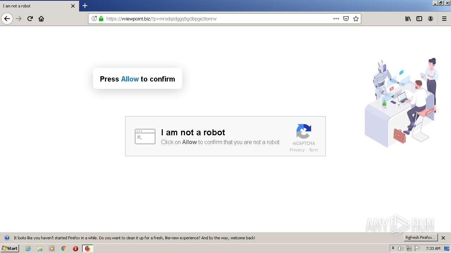Open Action Center flag icon
Image resolution: width=451 pixels, height=253 pixels.
(x=418, y=248)
